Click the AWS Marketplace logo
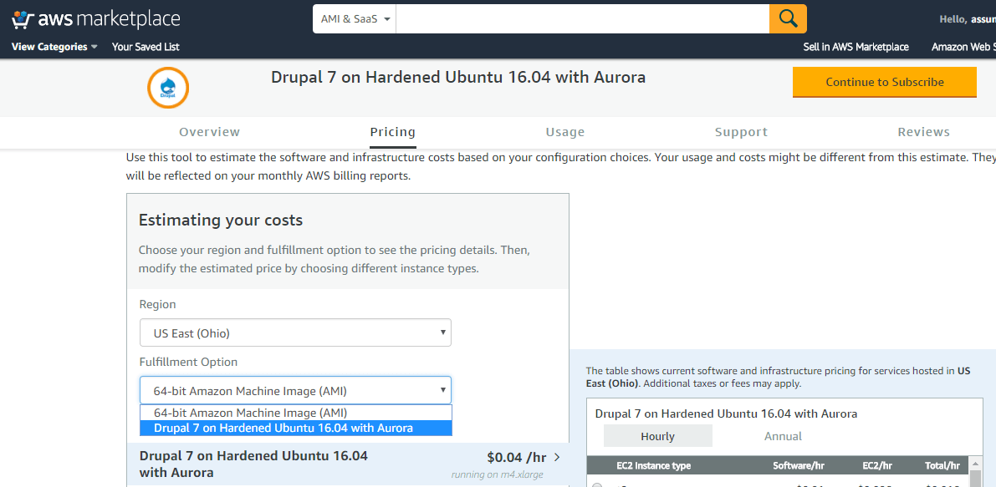The height and width of the screenshot is (487, 996). click(96, 18)
